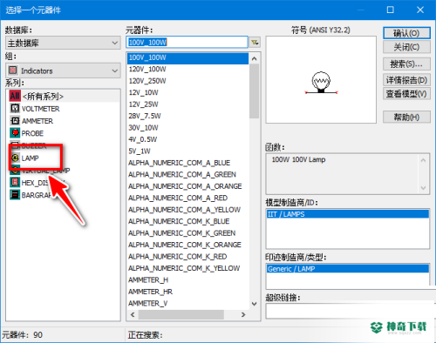The width and height of the screenshot is (436, 343).
Task: Open the 详情报告(D) detail report
Action: click(406, 80)
